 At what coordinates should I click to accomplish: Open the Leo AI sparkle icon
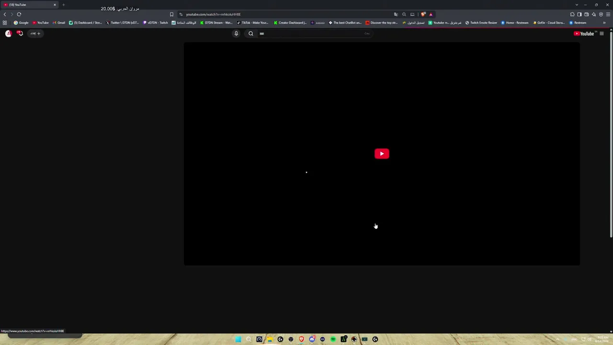coord(594,14)
